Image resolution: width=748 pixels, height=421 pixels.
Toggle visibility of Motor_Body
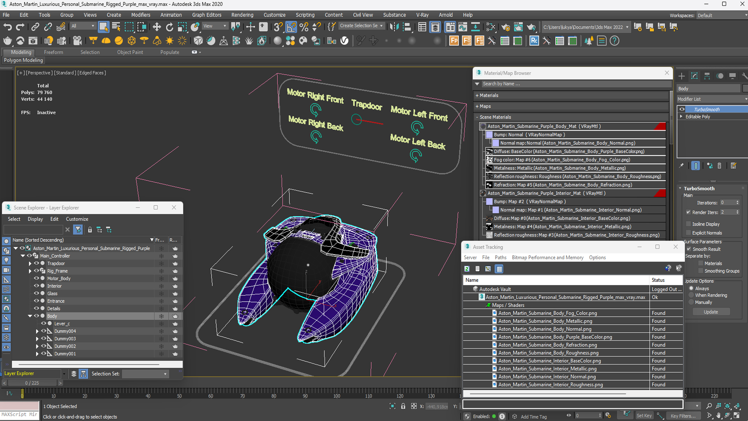tap(36, 278)
